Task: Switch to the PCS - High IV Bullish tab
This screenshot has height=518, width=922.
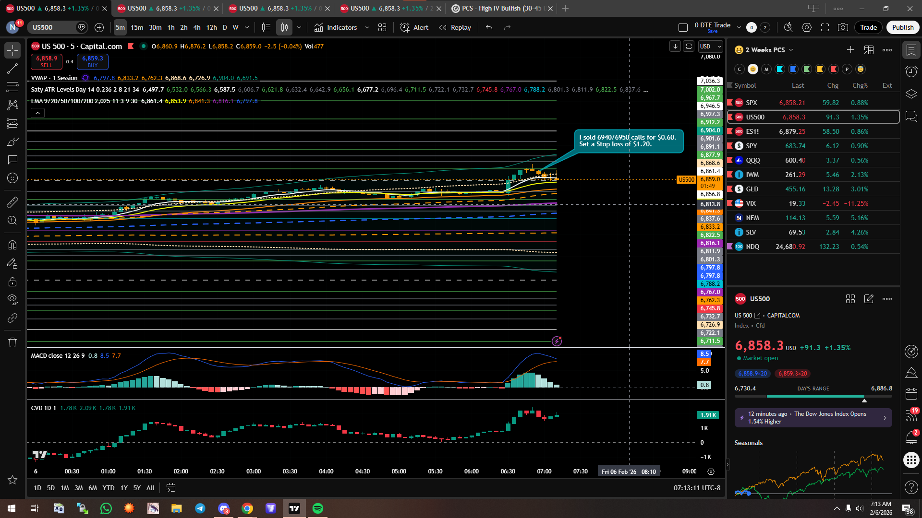Action: 497,8
